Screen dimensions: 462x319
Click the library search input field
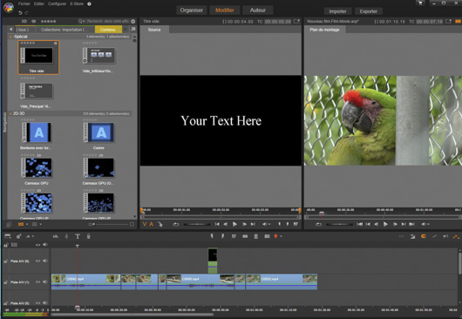[108, 21]
